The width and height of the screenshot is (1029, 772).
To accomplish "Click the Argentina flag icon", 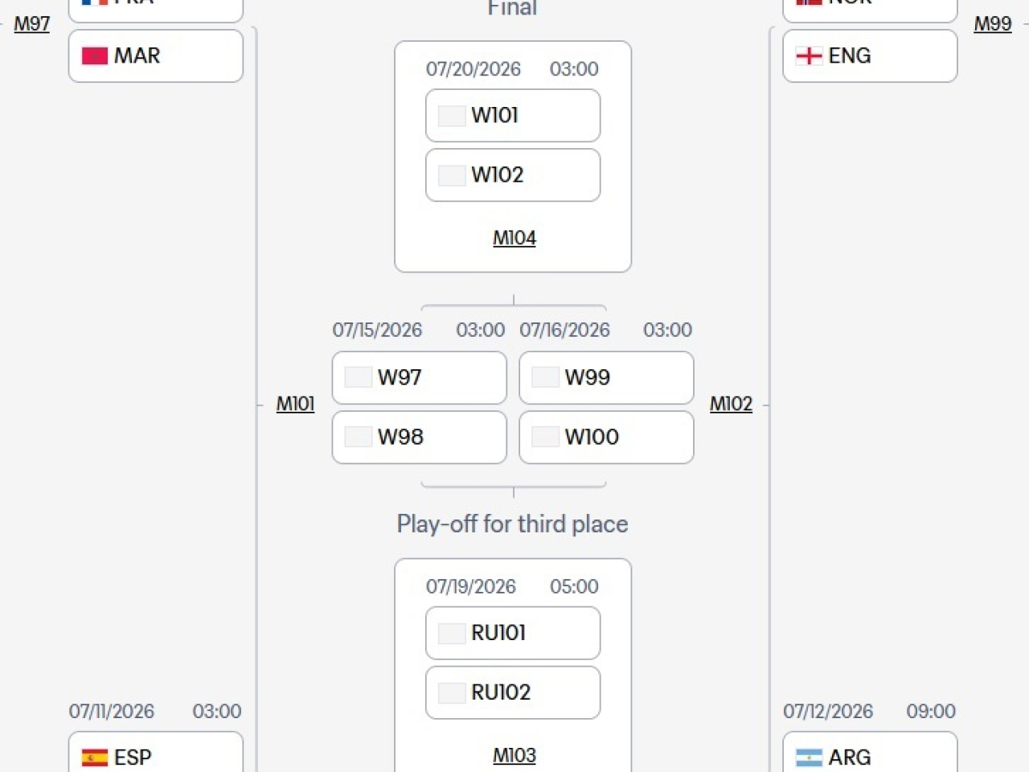I will click(x=809, y=758).
